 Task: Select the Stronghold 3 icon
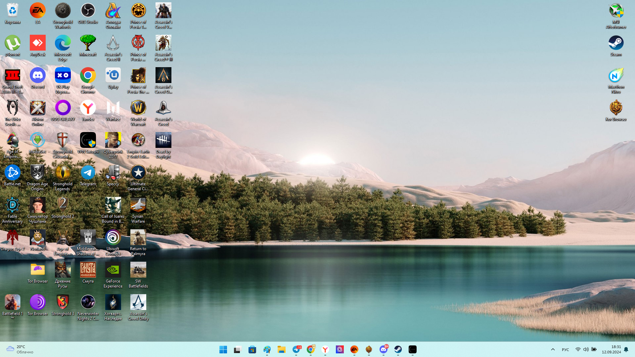point(63,306)
